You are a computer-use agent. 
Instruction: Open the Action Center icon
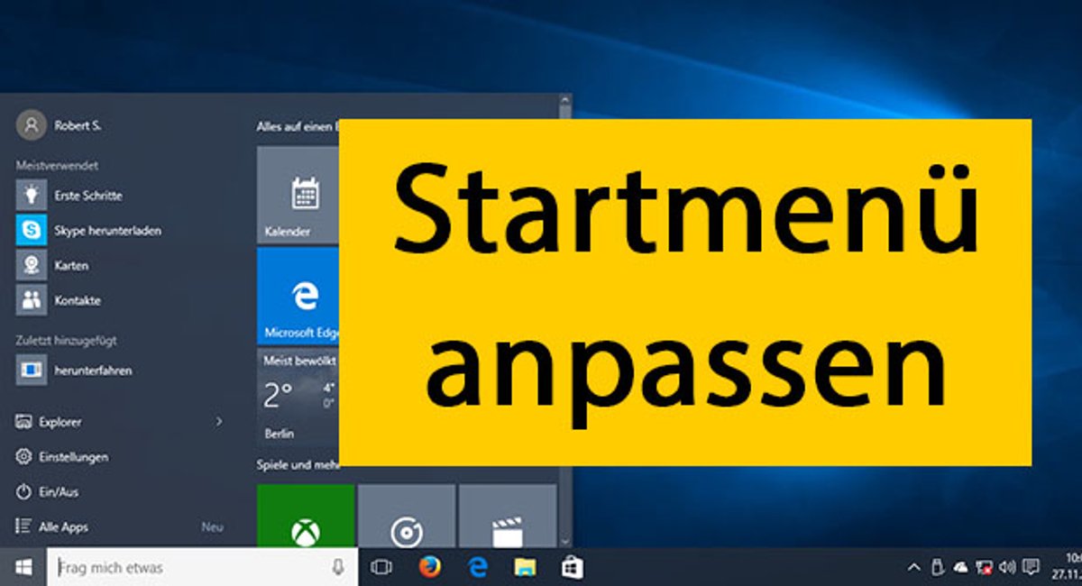[x=1030, y=568]
